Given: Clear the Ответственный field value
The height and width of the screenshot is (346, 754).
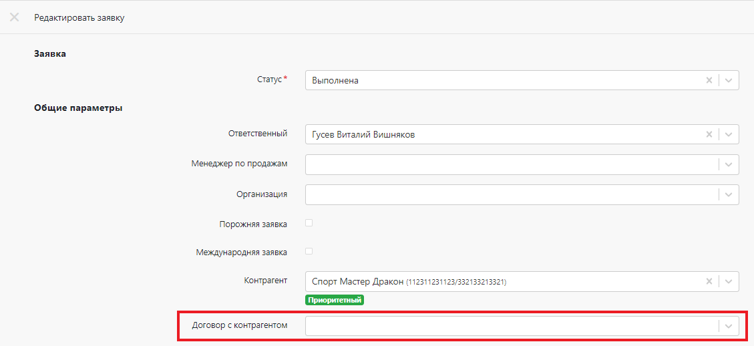Looking at the screenshot, I should pyautogui.click(x=709, y=134).
